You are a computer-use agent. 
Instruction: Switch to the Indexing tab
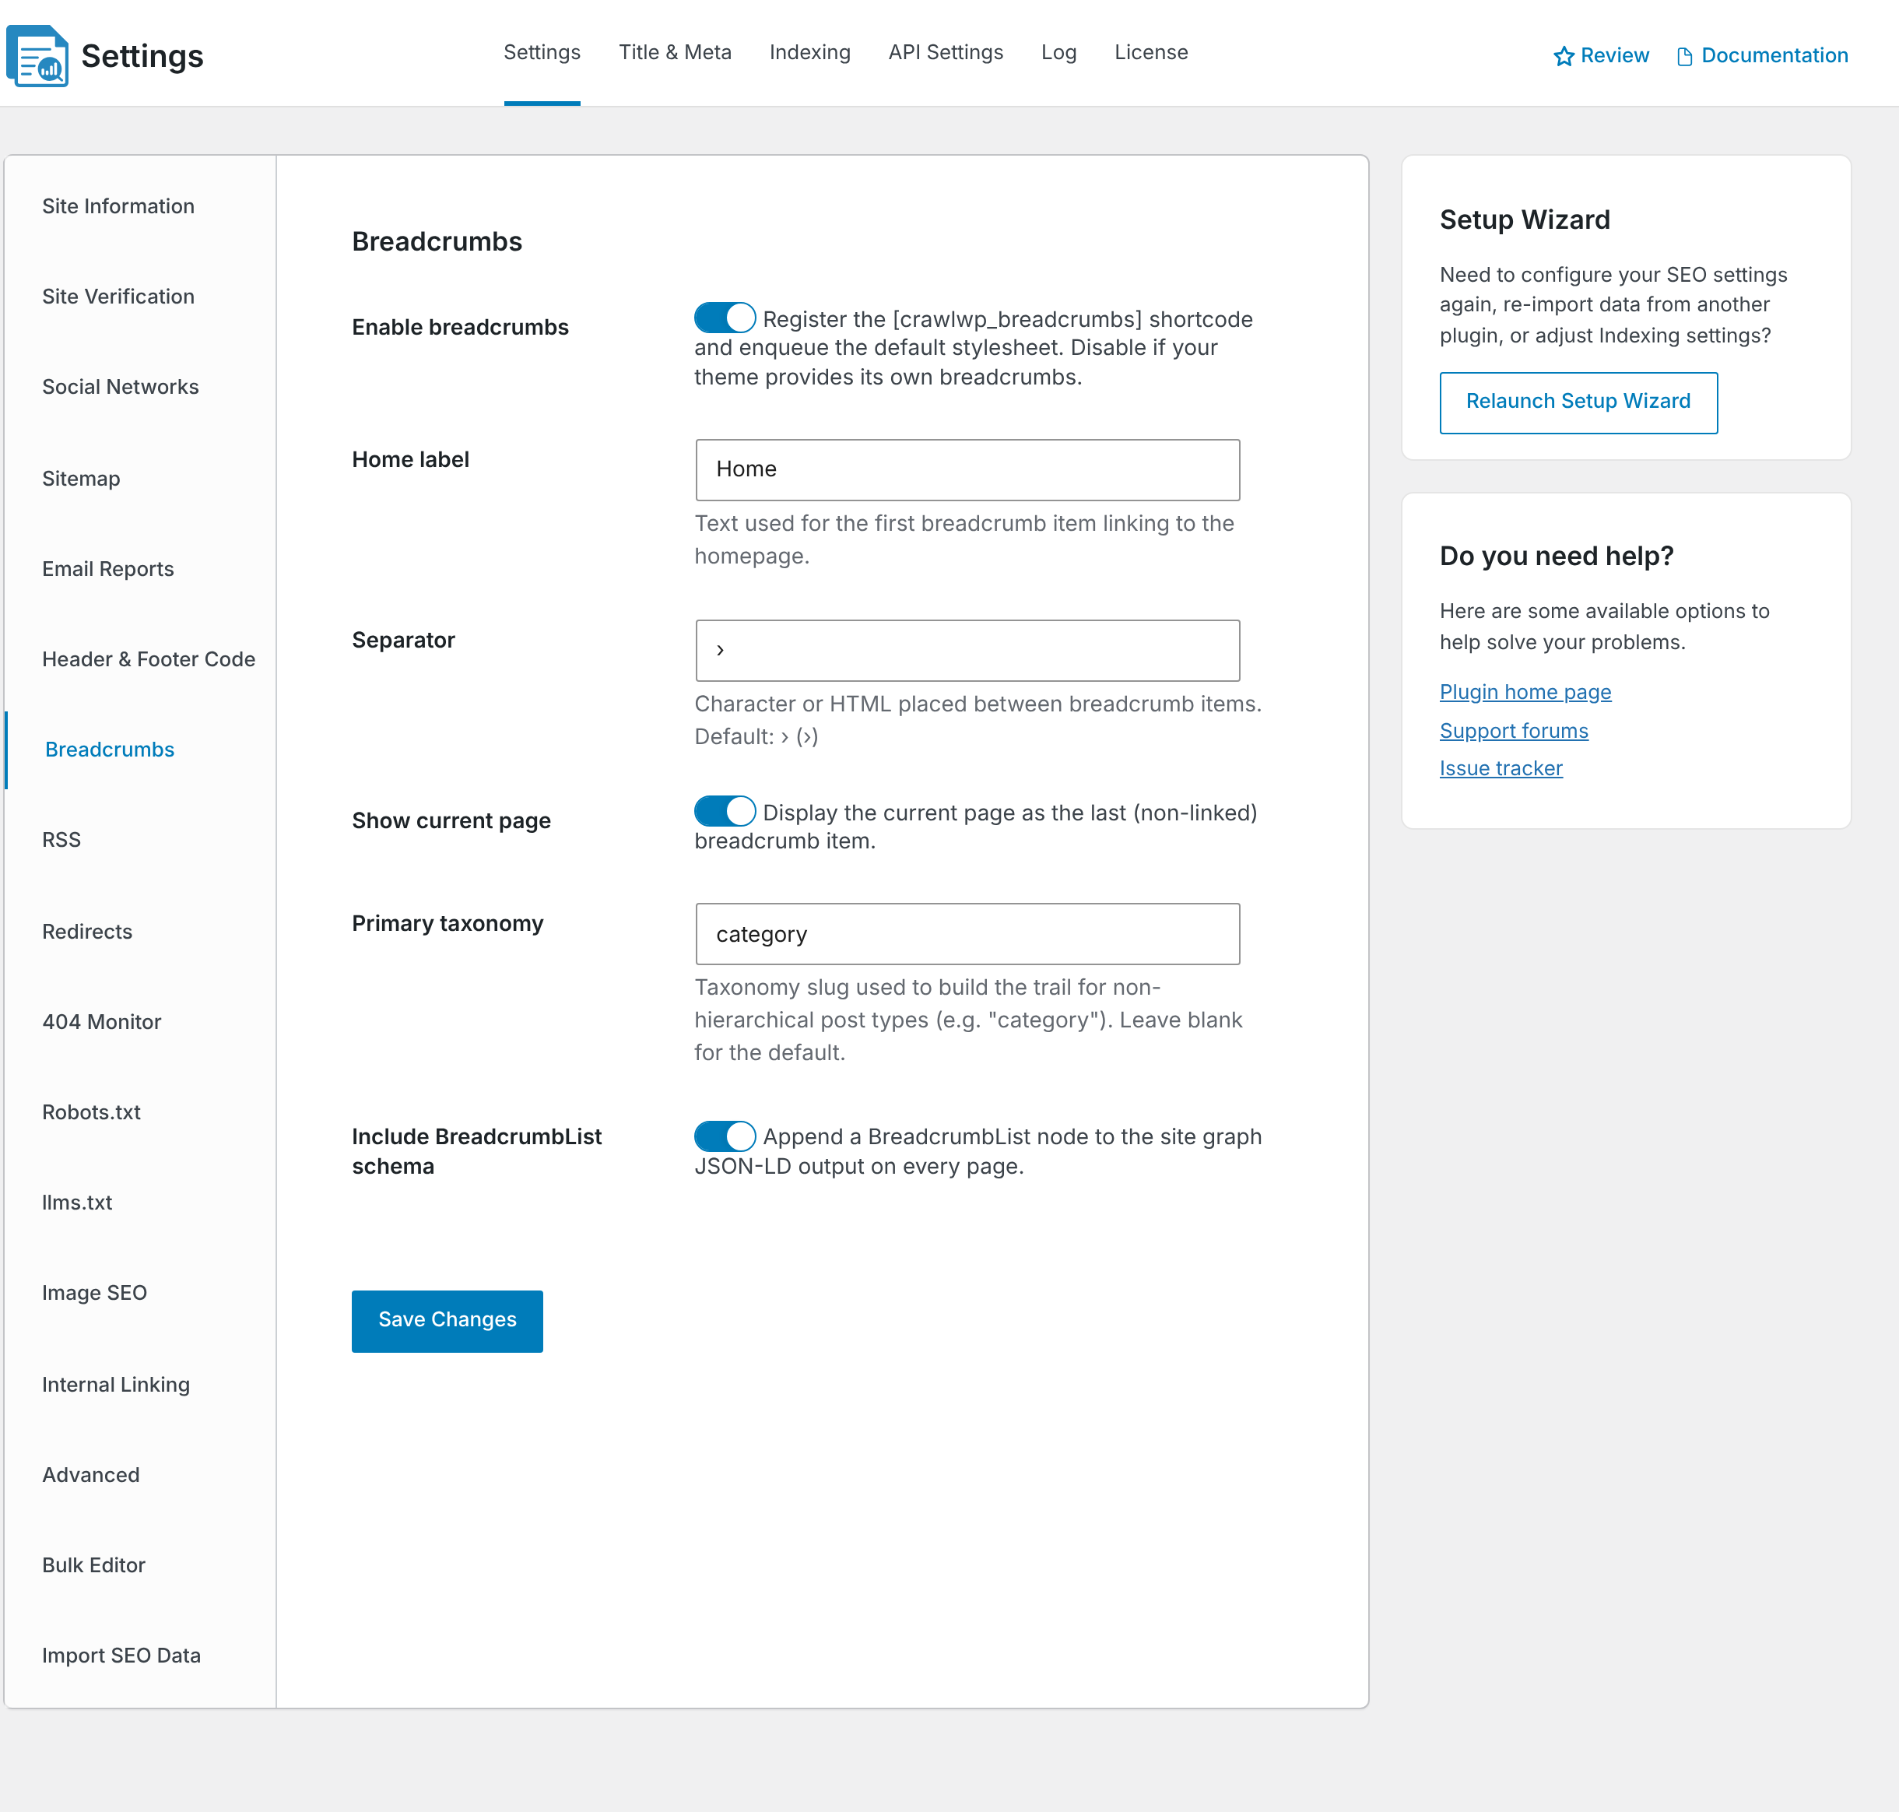(x=809, y=52)
